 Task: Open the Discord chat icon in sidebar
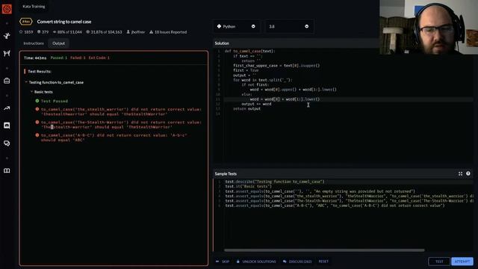(x=7, y=126)
